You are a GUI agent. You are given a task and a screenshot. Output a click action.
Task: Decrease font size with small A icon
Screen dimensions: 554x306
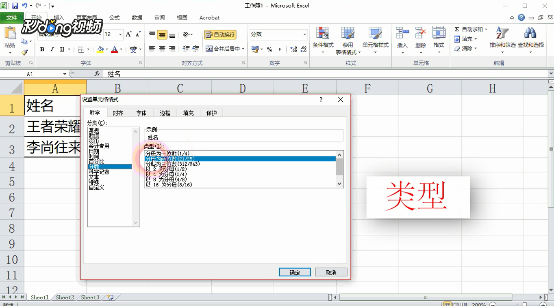click(138, 34)
